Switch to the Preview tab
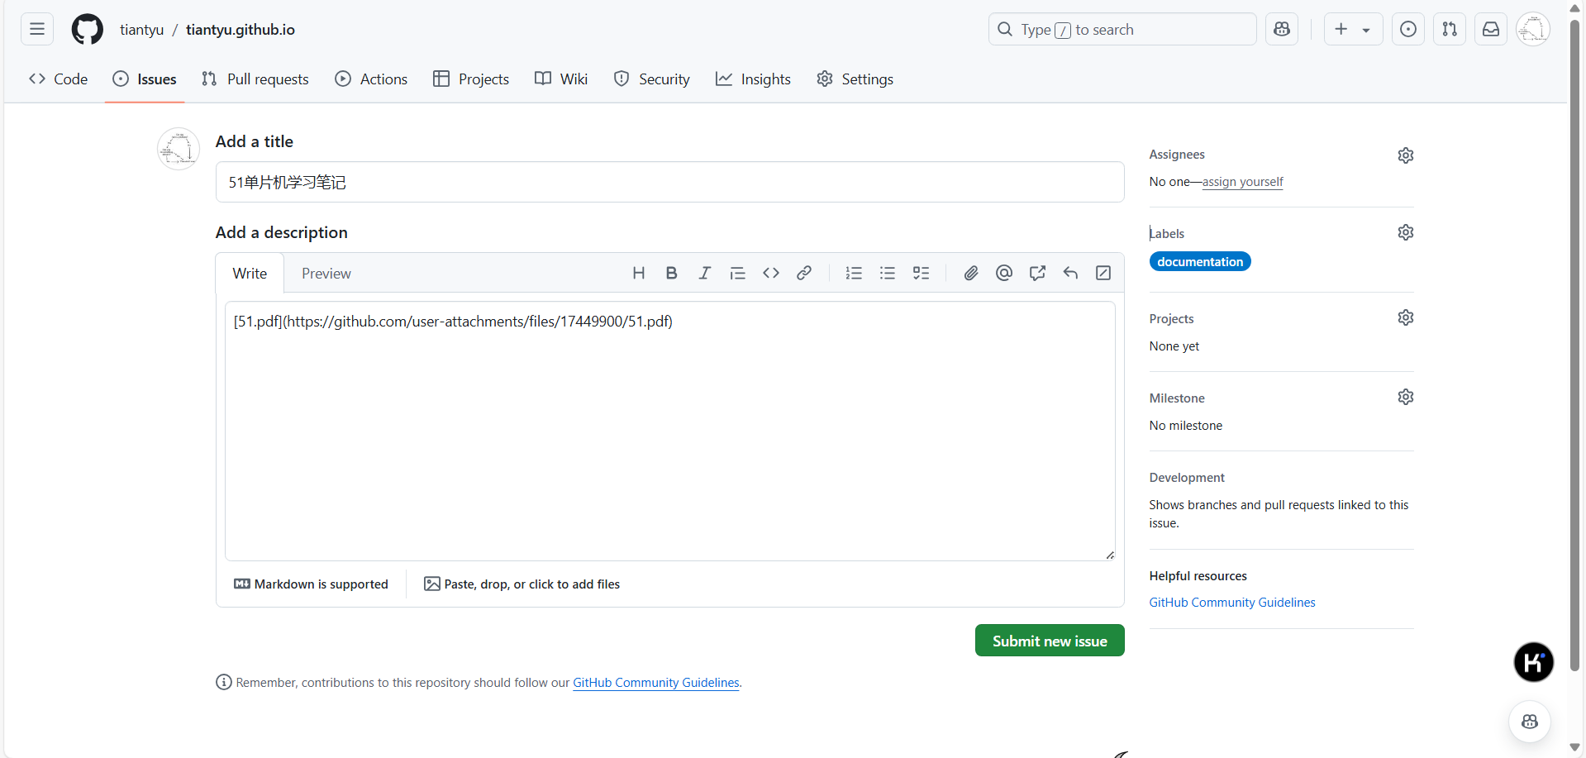 click(326, 274)
